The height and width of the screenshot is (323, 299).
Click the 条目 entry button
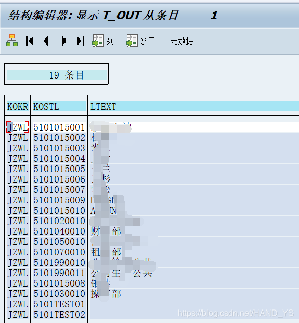[x=140, y=41]
